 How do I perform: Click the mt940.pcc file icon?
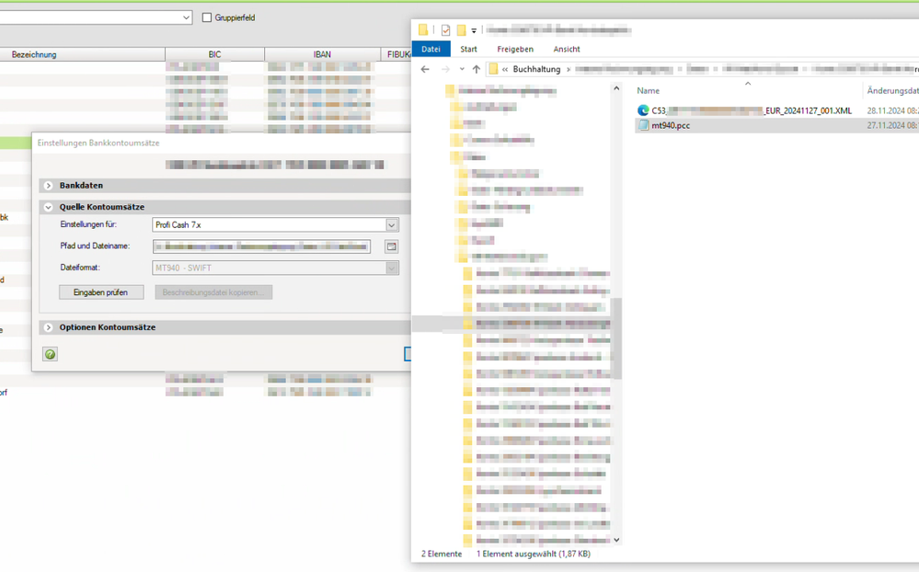(644, 125)
